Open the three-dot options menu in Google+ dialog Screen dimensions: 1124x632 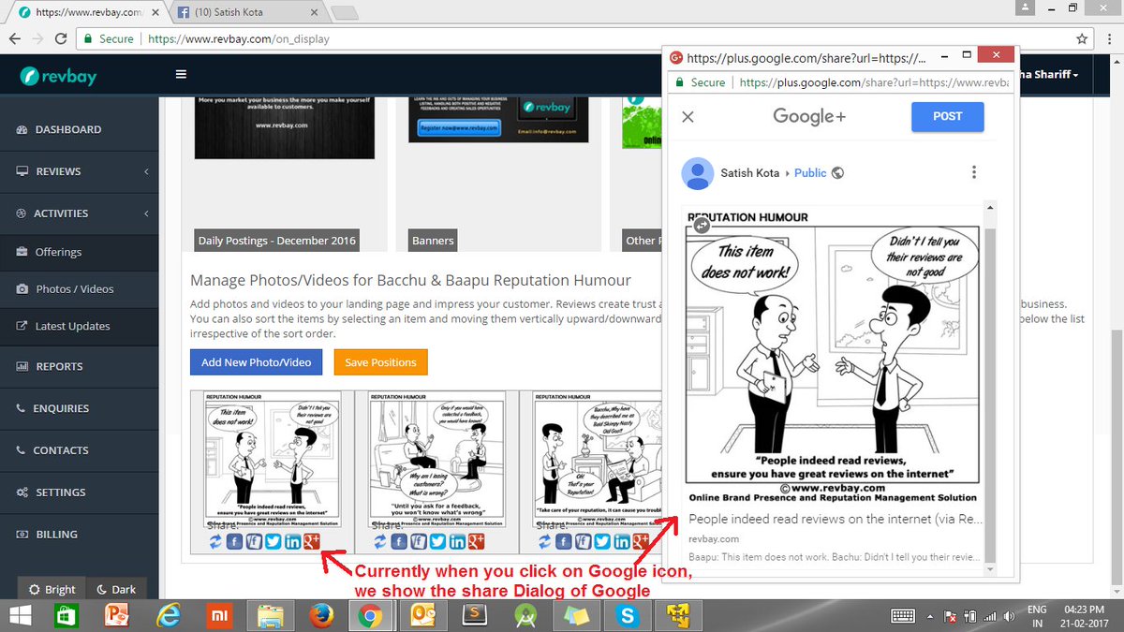pos(974,172)
